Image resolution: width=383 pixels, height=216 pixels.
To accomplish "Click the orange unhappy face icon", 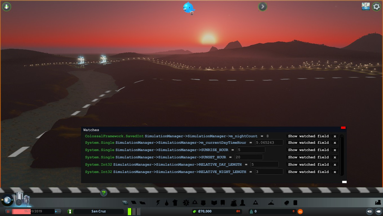I will point(300,211).
